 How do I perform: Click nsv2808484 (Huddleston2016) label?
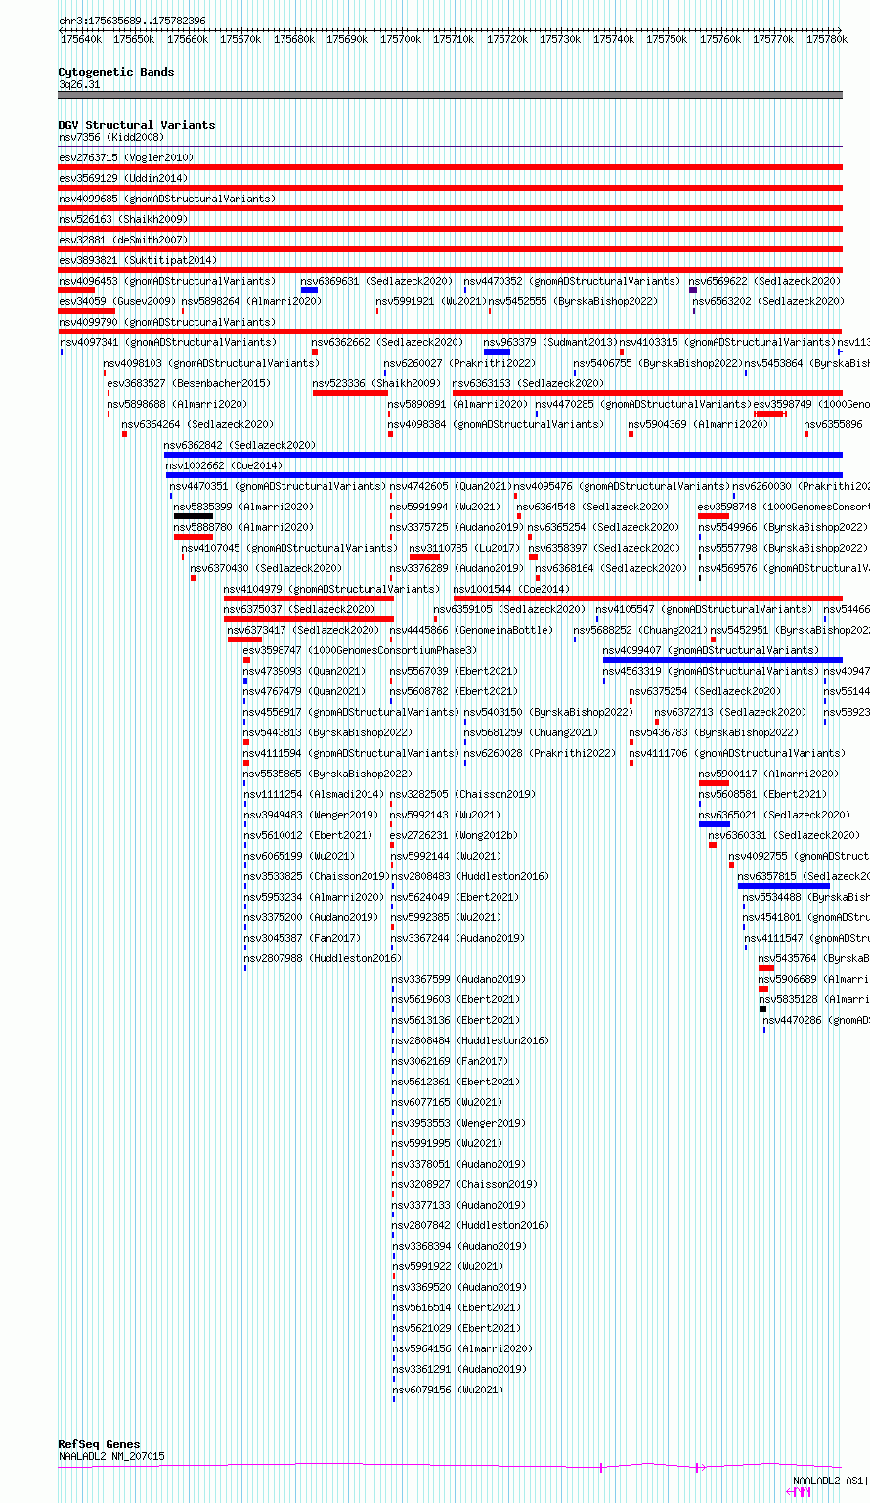[471, 1040]
